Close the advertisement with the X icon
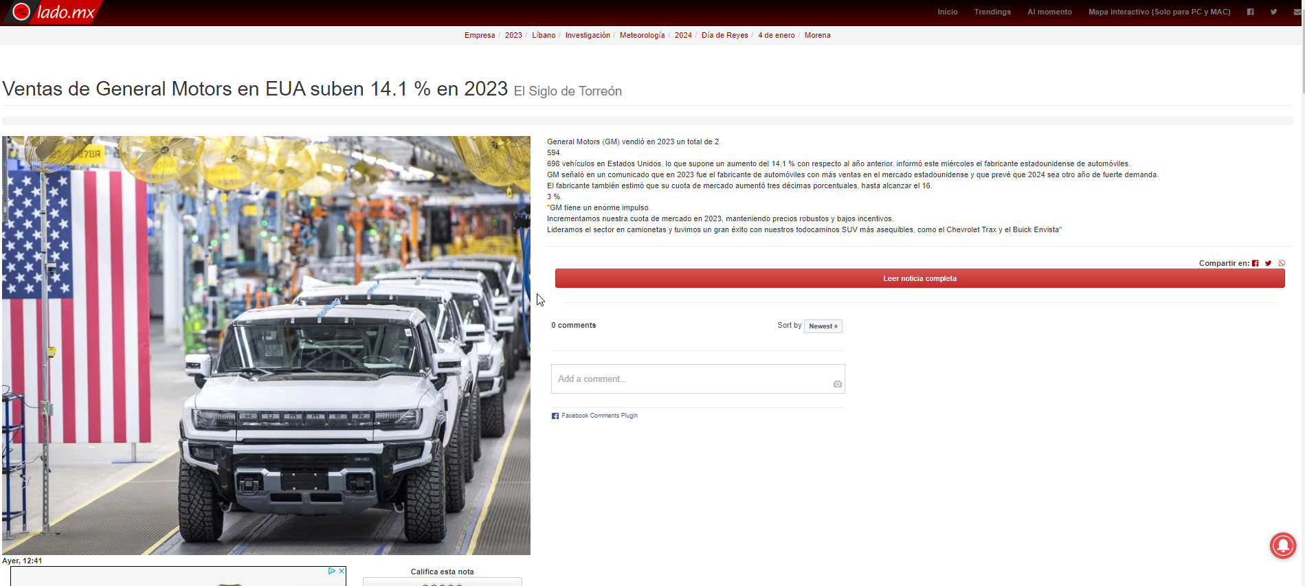This screenshot has width=1305, height=586. [x=342, y=571]
